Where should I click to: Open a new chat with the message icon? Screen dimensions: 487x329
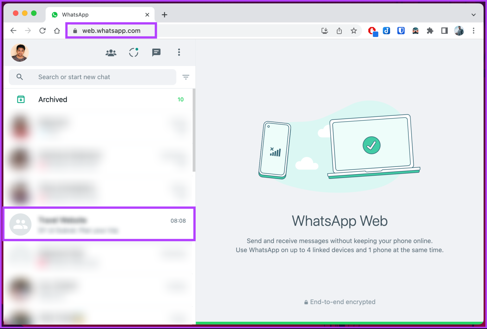coord(156,52)
